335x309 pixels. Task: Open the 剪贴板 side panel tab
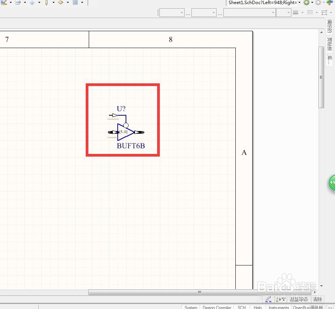(x=330, y=44)
